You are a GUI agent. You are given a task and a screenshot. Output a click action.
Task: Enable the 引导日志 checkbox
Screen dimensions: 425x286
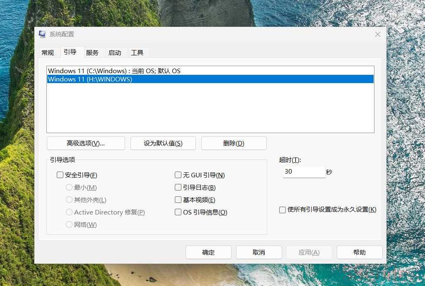178,188
